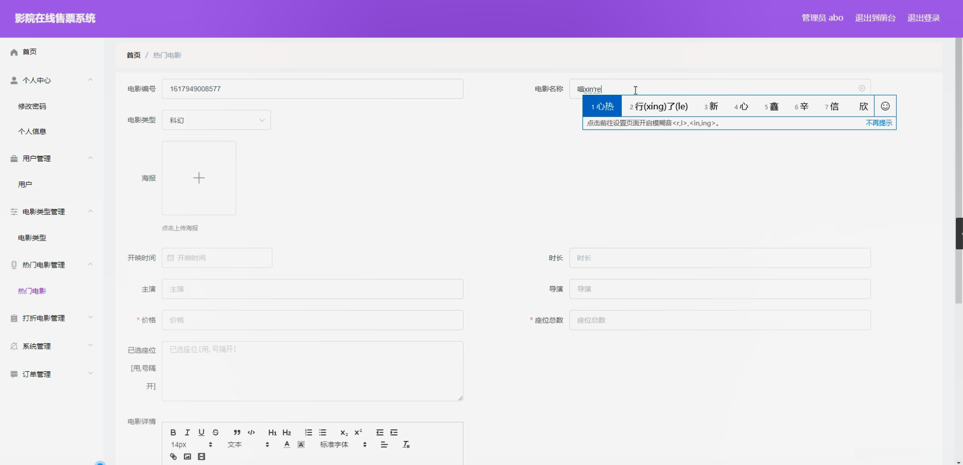Open the 文本 heading style dropdown
Viewport: 963px width, 465px height.
pyautogui.click(x=248, y=445)
